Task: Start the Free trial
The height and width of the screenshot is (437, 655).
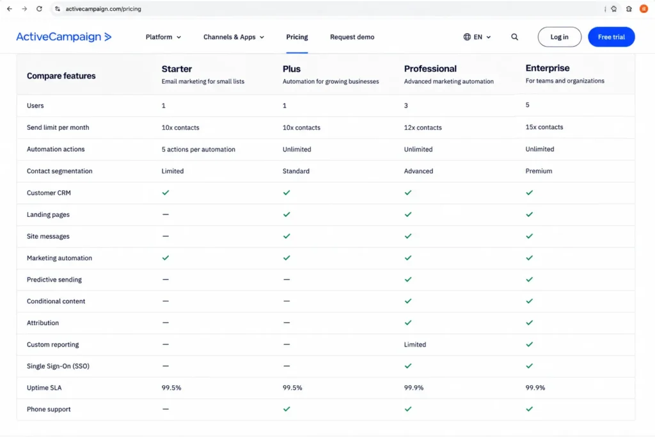Action: click(611, 36)
